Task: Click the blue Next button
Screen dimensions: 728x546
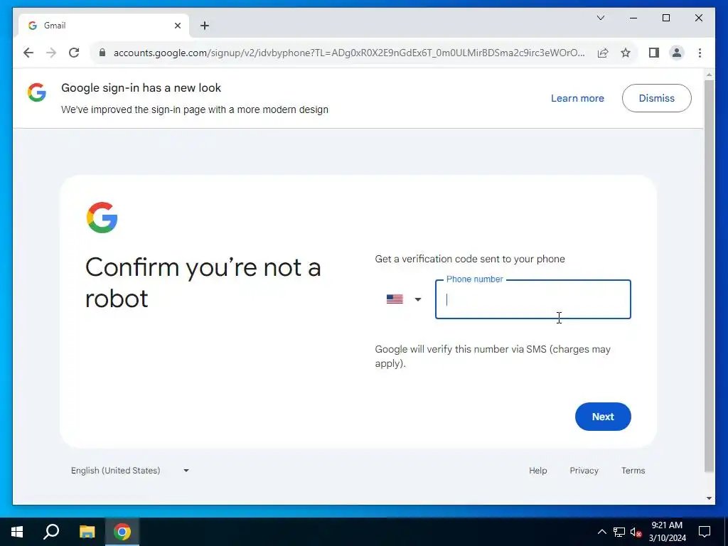Action: pyautogui.click(x=603, y=417)
